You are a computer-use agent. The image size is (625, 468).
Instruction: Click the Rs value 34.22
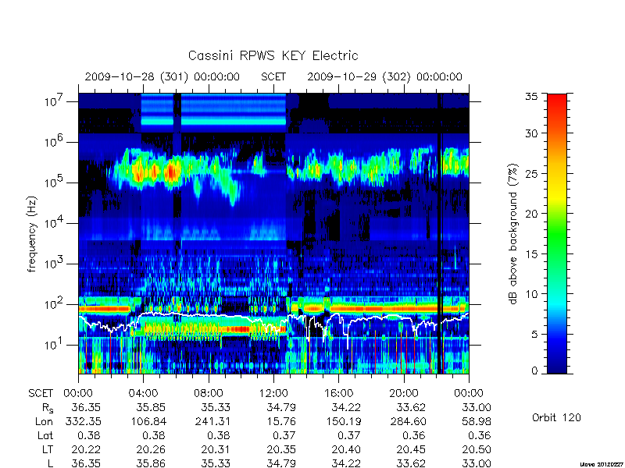point(346,407)
